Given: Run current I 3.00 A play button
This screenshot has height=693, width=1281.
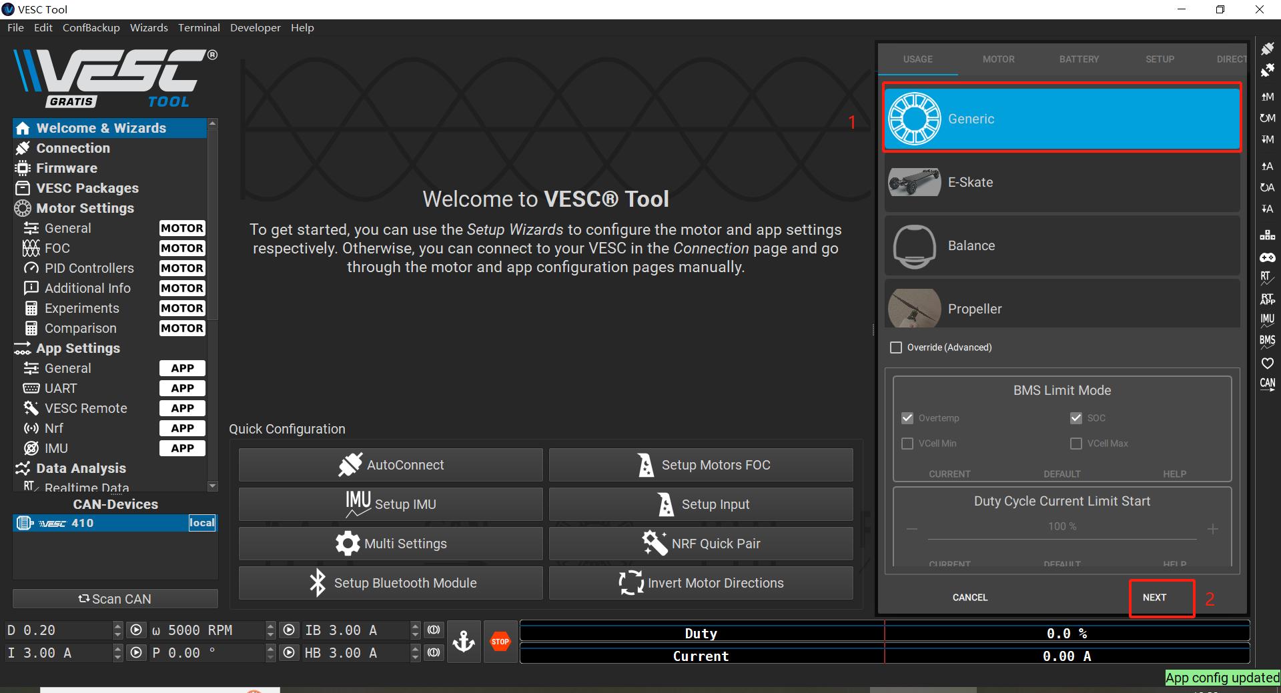Looking at the screenshot, I should (136, 652).
